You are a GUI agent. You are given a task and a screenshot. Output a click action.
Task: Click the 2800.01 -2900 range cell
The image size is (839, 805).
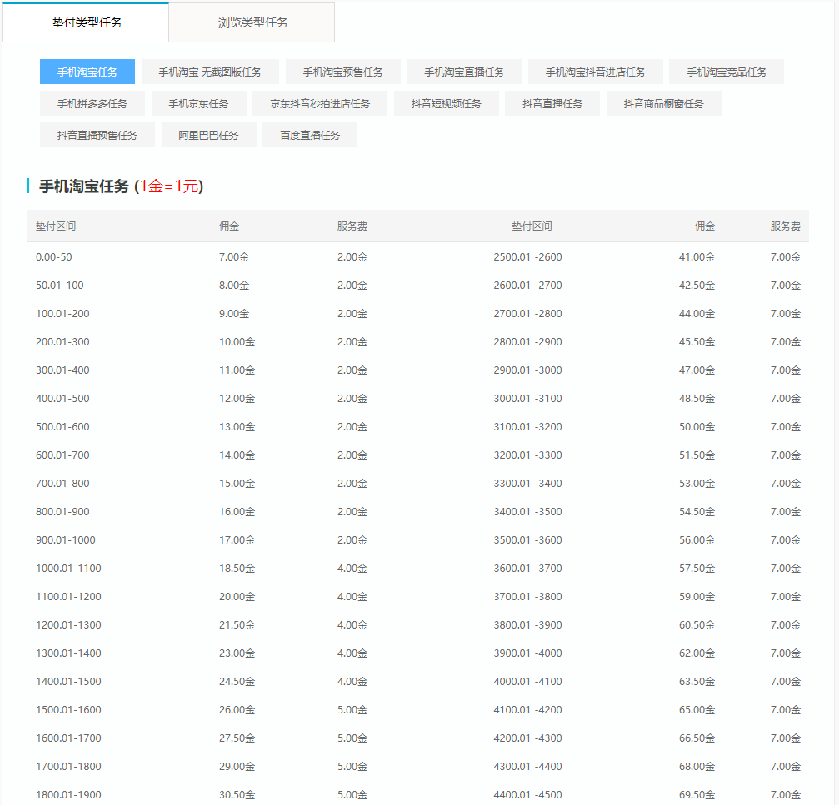click(527, 341)
